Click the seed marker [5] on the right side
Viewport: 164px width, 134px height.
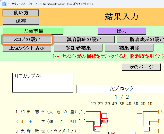click(161, 112)
